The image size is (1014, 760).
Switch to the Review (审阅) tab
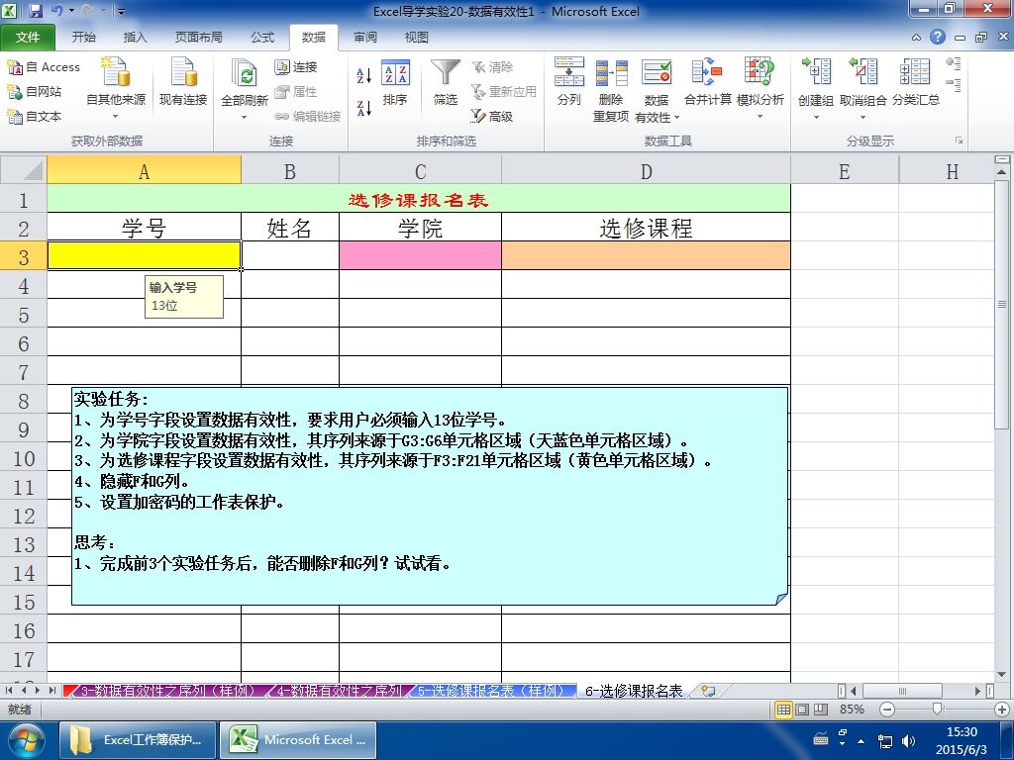[x=365, y=38]
